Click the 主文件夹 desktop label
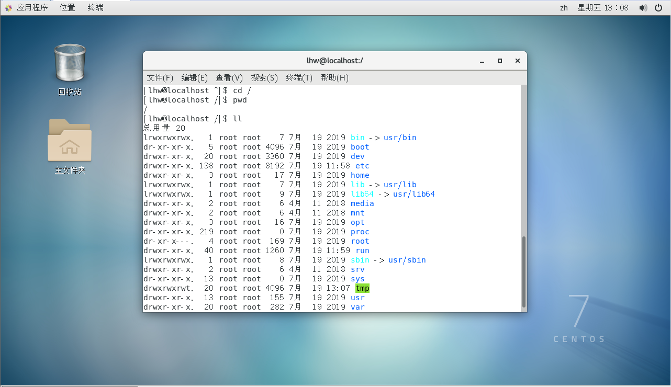The width and height of the screenshot is (671, 387). [70, 170]
